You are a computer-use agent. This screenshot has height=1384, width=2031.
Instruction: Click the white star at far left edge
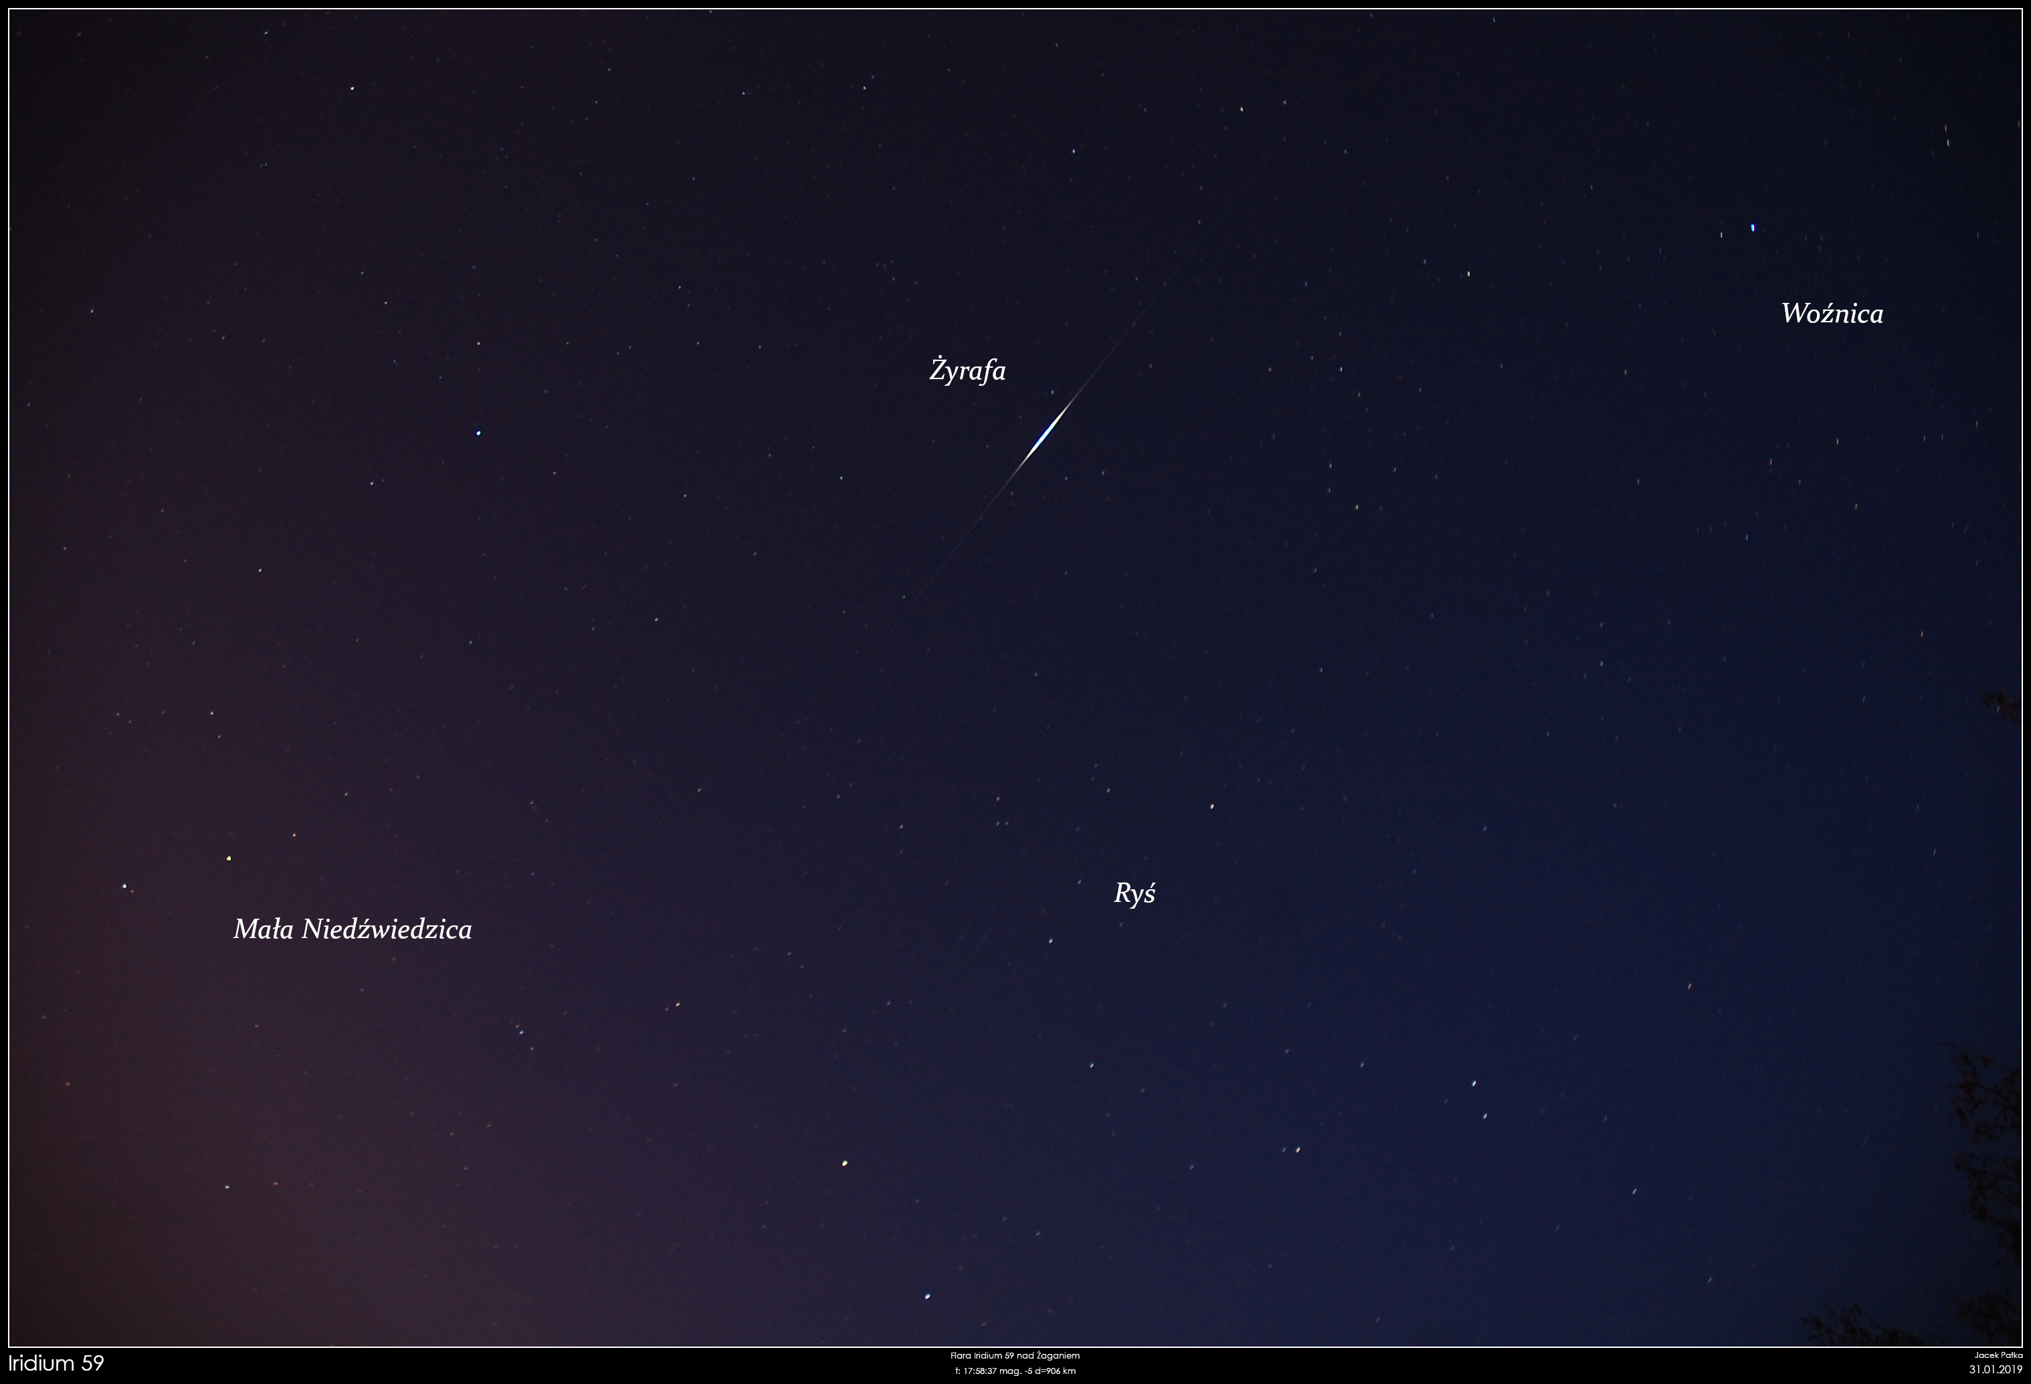[x=124, y=887]
